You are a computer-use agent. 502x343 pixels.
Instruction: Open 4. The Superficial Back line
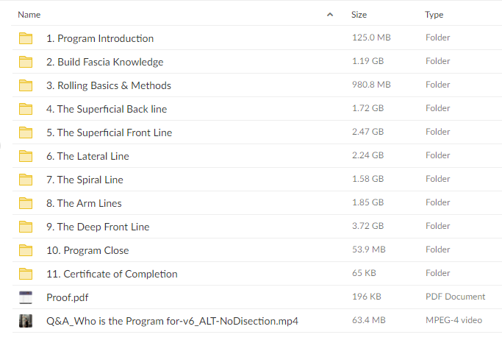click(x=107, y=109)
